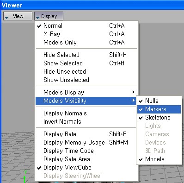
Task: Select X-Ray display mode
Action: pos(86,34)
